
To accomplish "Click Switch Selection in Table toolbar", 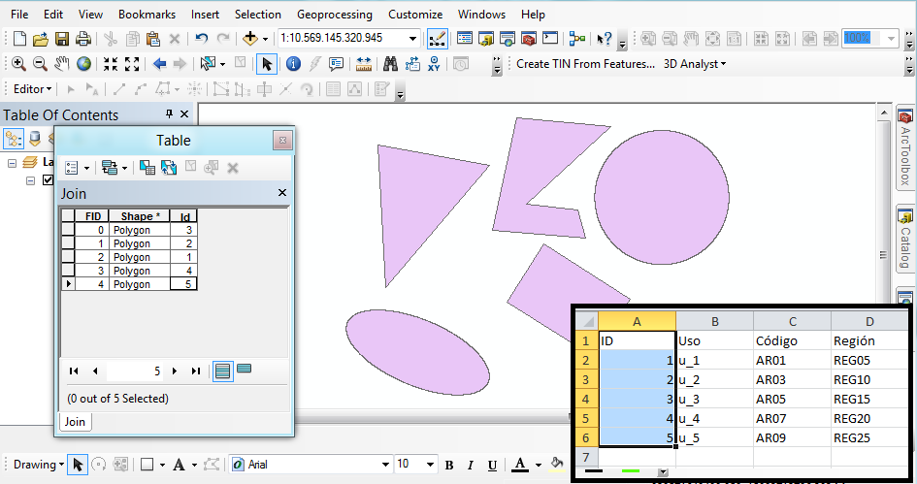I will (x=169, y=168).
